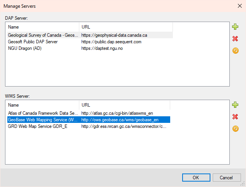The width and height of the screenshot is (246, 187).
Task: Click the https://daptest.ngu.no URL cell
Action: 102,48
